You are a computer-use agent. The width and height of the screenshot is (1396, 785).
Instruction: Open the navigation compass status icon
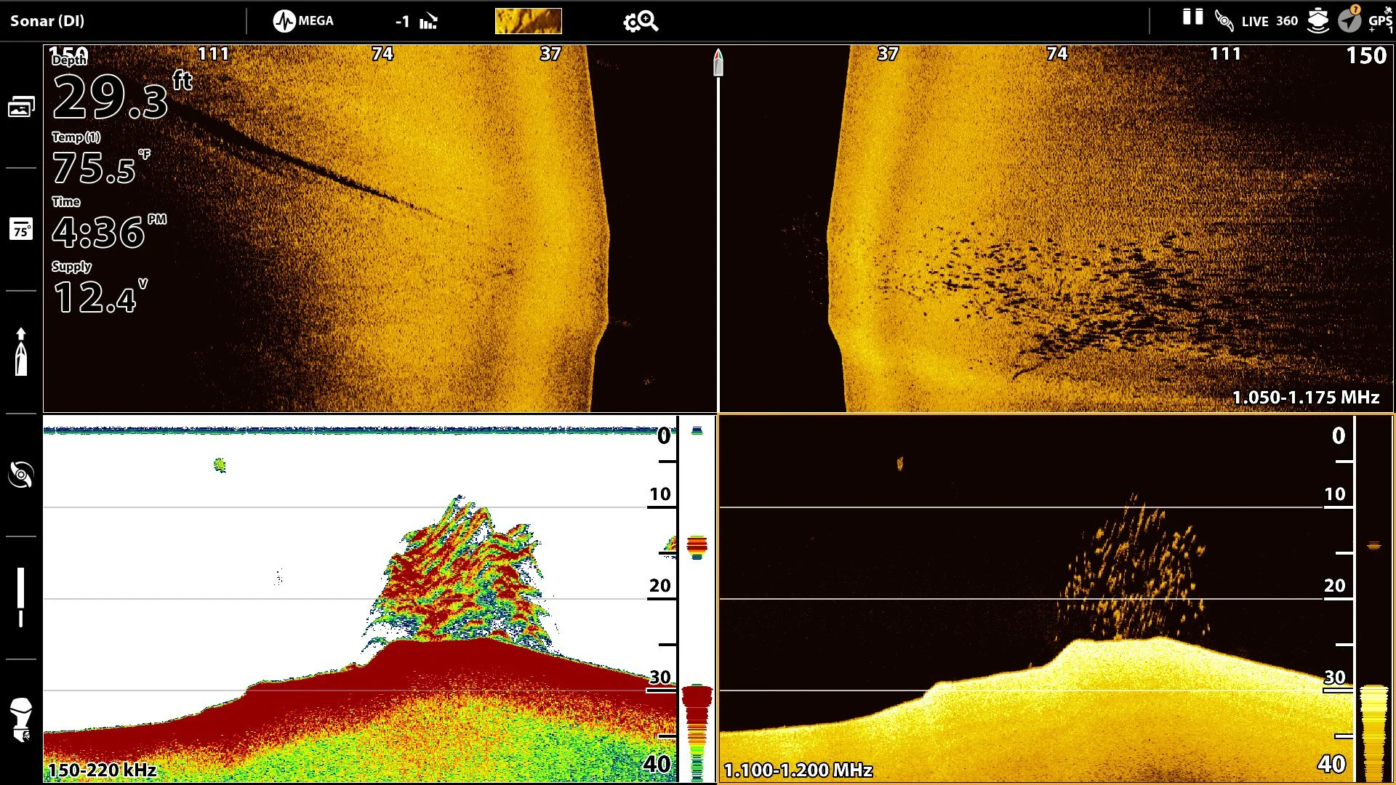(x=1349, y=20)
